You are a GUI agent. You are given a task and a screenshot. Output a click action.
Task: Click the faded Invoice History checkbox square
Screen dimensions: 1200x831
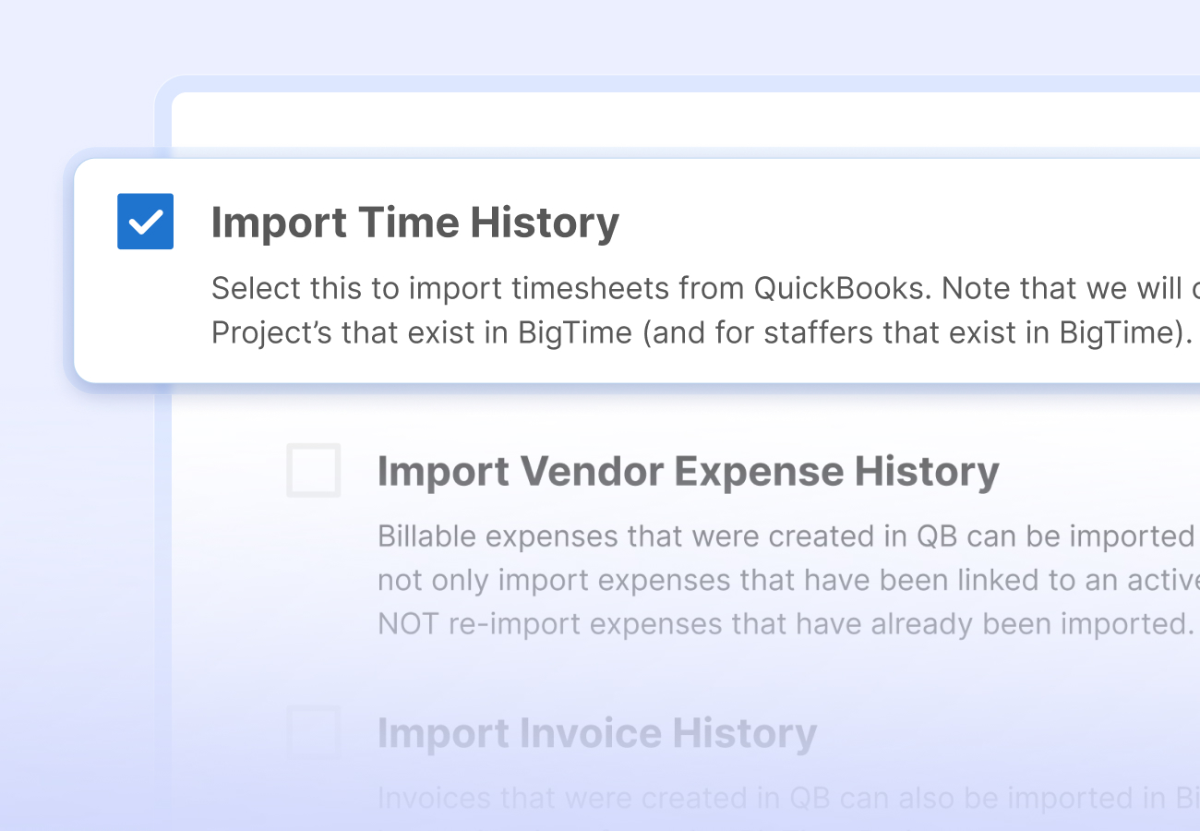click(314, 732)
